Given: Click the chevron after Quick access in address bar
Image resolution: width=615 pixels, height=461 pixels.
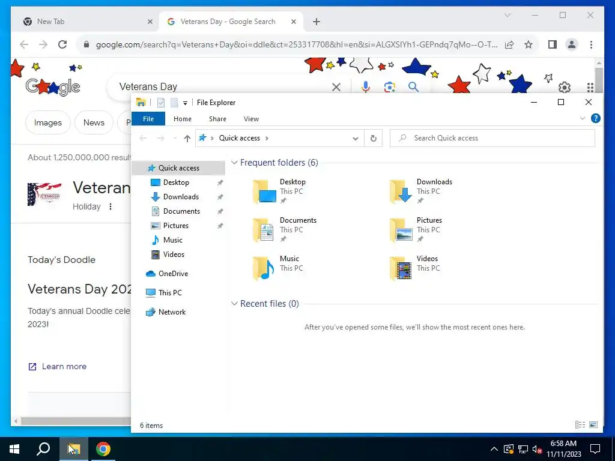Looking at the screenshot, I should coord(267,138).
